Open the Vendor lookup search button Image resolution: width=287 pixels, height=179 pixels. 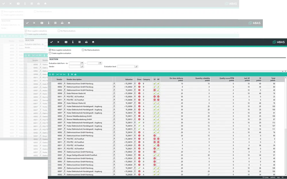click(82, 66)
